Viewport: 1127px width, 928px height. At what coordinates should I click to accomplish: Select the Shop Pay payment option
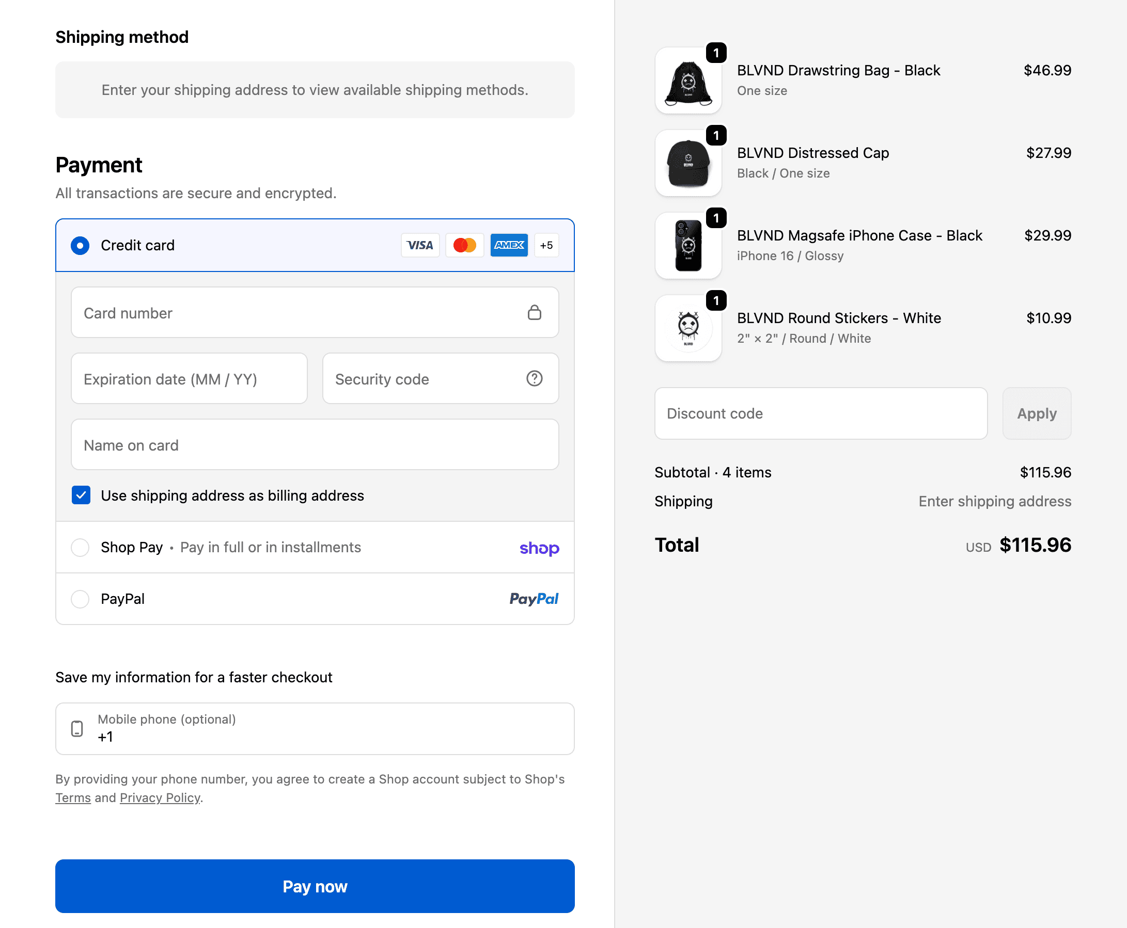[x=80, y=548]
